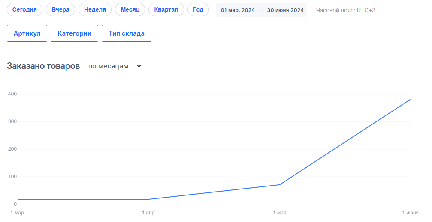Click the dropdown chevron beside 'по месяцам'
The height and width of the screenshot is (222, 432).
(x=139, y=66)
